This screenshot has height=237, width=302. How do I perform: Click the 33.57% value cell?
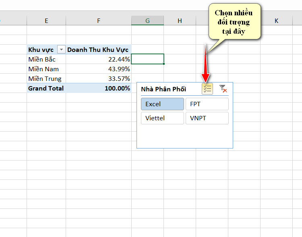coord(99,78)
